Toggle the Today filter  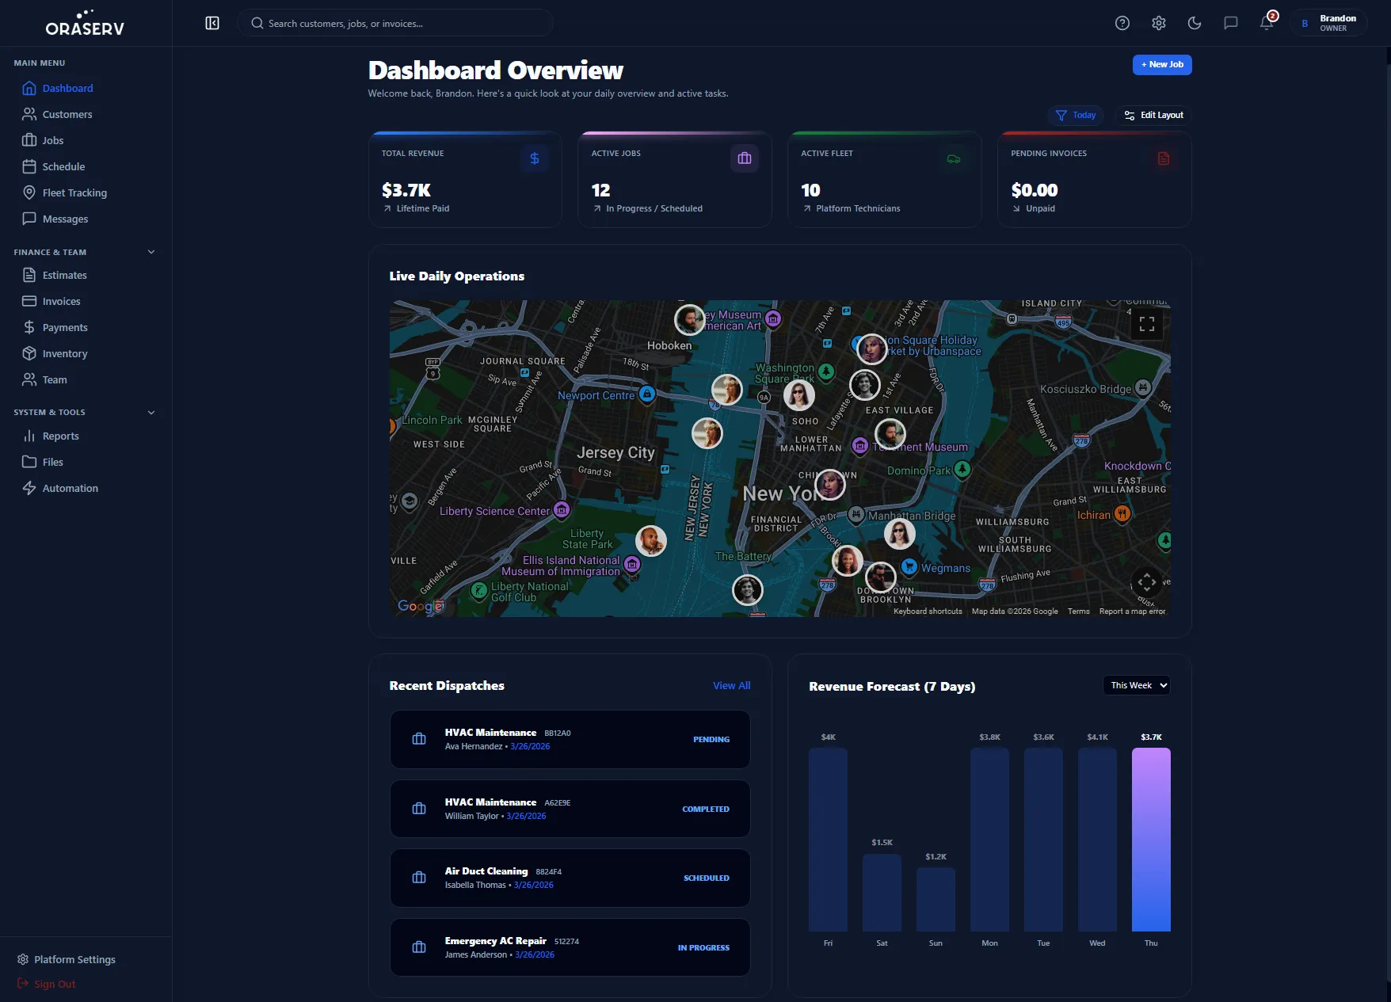tap(1075, 115)
